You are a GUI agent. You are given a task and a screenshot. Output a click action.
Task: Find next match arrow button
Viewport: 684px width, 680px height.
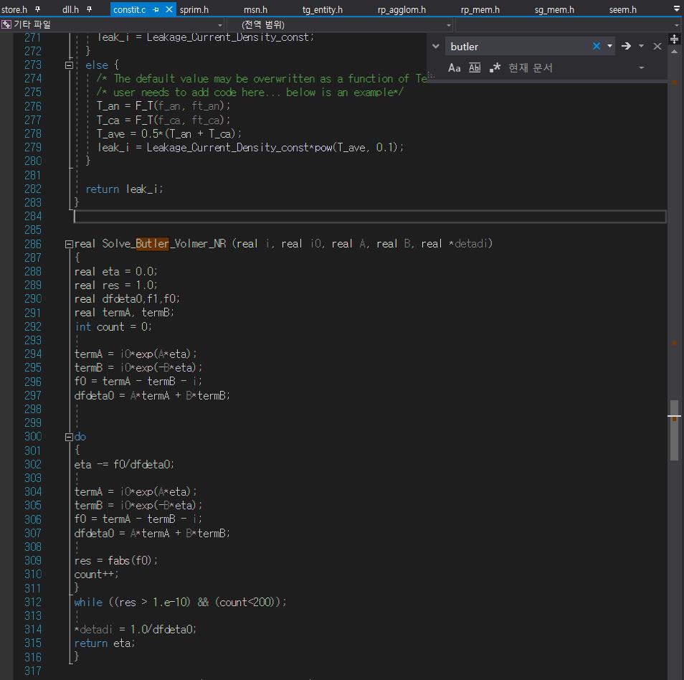pos(626,46)
